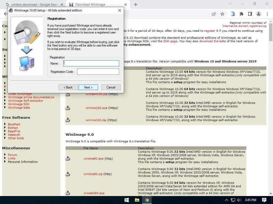Image resolution: width=273 pixels, height=204 pixels.
Task: Download winima90.zip link
Action: (93, 174)
